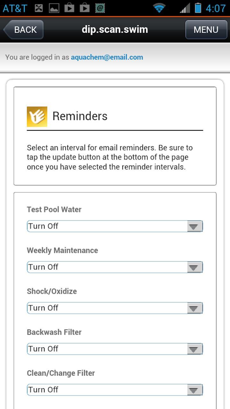Image resolution: width=230 pixels, height=409 pixels.
Task: Open the Test Pool Water dropdown
Action: pyautogui.click(x=115, y=226)
